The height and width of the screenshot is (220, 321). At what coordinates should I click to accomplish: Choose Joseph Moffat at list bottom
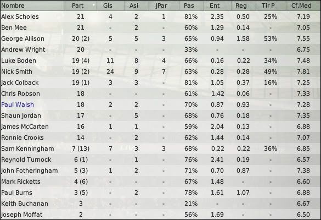tap(22, 215)
